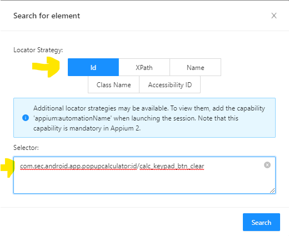Click the 'Additional locator strategies' banner sentence
The width and height of the screenshot is (289, 236).
coord(101,108)
